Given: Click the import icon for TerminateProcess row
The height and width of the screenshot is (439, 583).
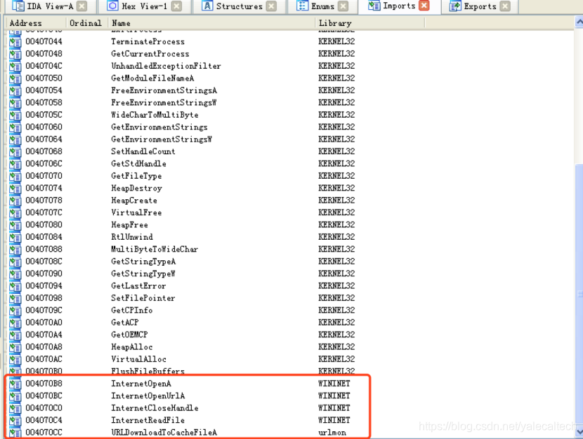Looking at the screenshot, I should point(15,42).
